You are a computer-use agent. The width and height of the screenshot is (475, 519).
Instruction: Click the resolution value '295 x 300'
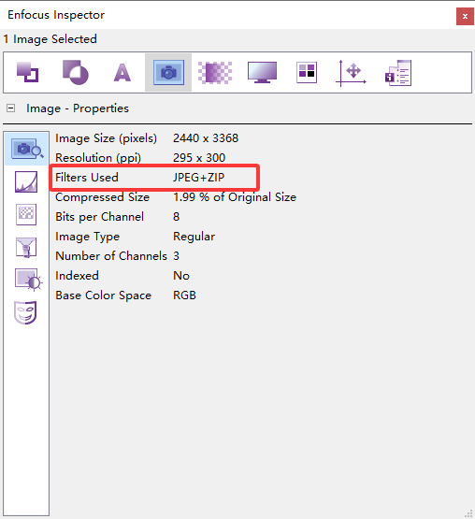(199, 157)
